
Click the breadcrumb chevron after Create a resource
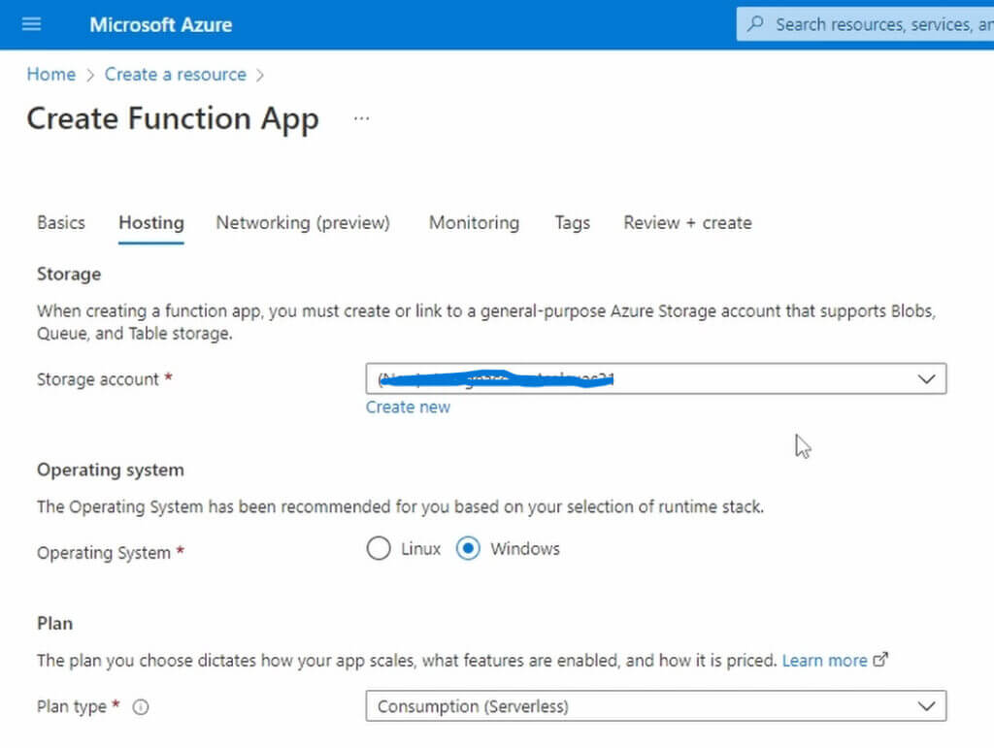point(260,75)
